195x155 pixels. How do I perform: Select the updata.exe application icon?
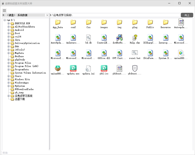coord(73,68)
